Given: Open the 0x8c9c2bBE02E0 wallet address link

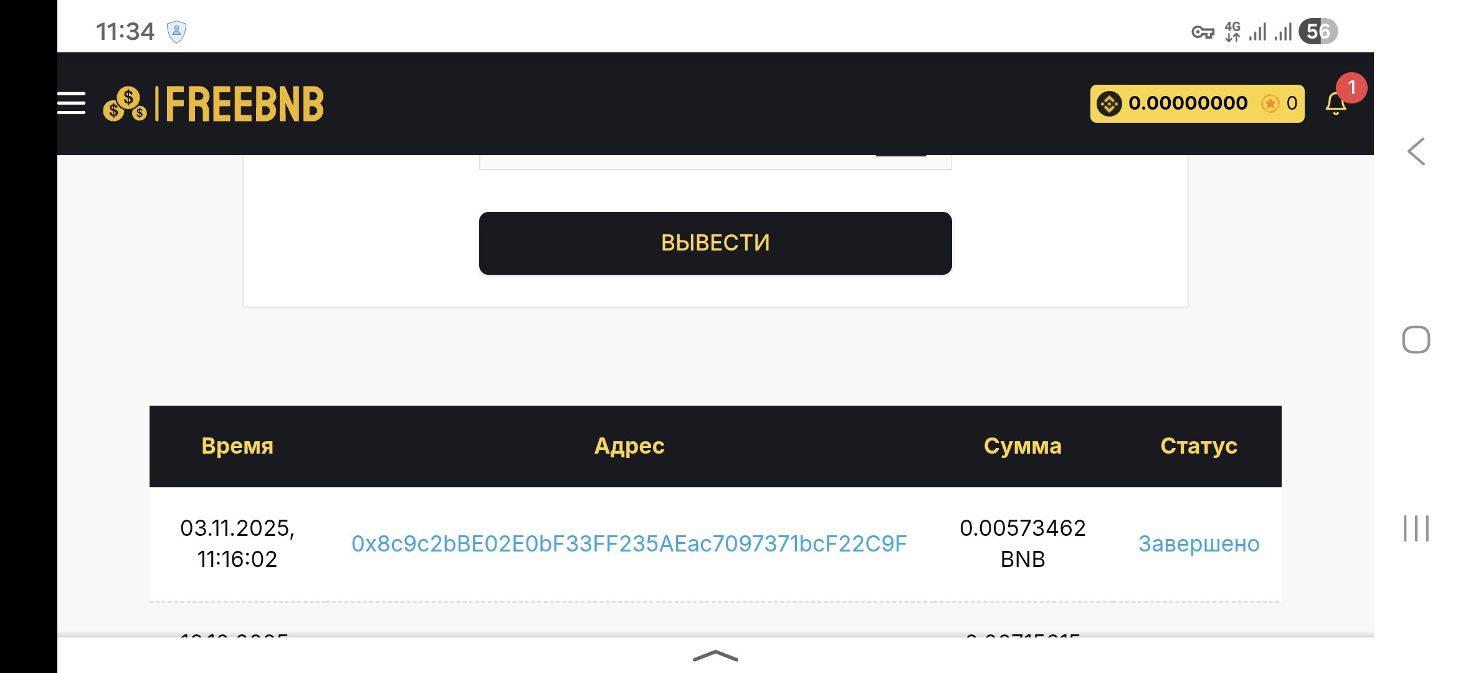Looking at the screenshot, I should pos(629,544).
